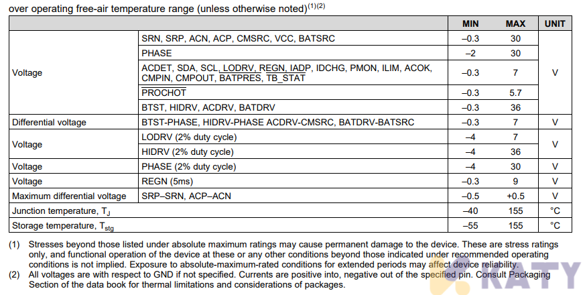This screenshot has width=585, height=295.
Task: Click footnote (1) about stress ratings
Action: tap(283, 255)
